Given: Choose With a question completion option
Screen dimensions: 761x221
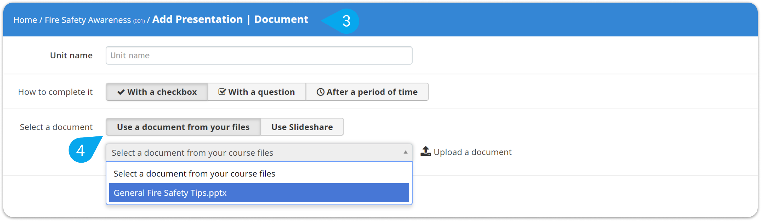Looking at the screenshot, I should click(257, 92).
